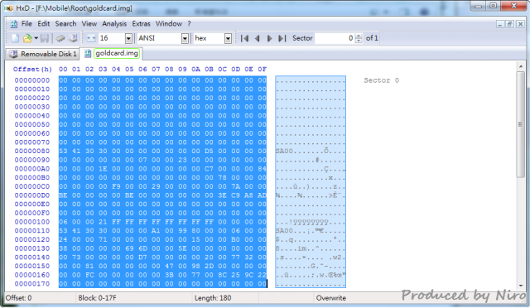Click the Length: 180 status entry
The image size is (530, 308).
tap(213, 298)
